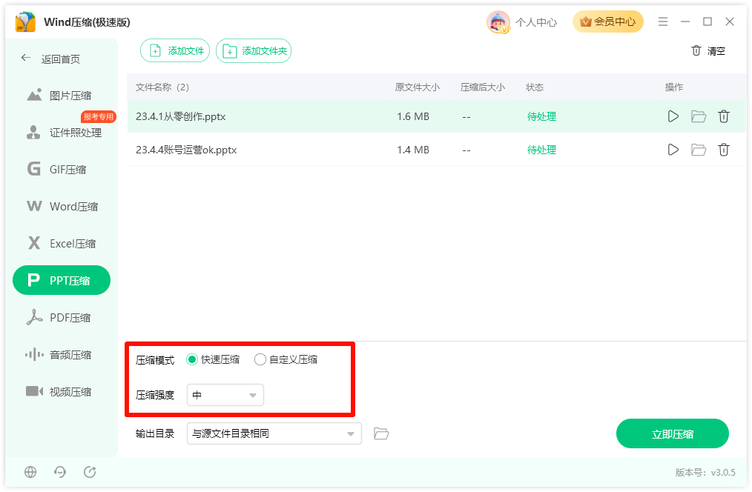Start compressing 23.4.4账号运营ok.pptx with its play icon
The height and width of the screenshot is (492, 752).
[x=673, y=150]
